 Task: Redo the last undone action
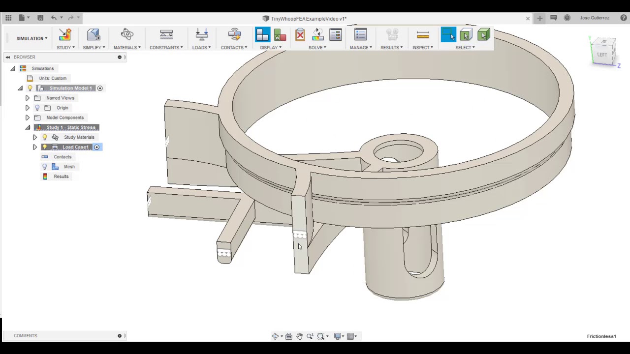pos(70,18)
